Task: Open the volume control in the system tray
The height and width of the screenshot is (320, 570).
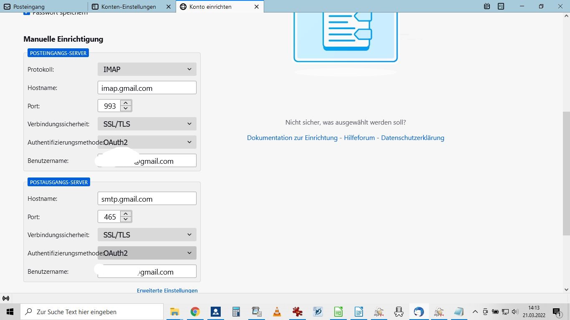Action: (515, 312)
